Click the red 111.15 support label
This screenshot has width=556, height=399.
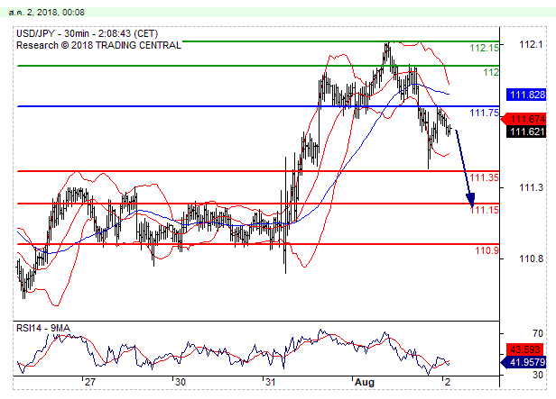point(484,210)
